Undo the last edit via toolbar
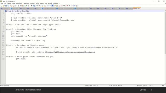The height and width of the screenshot is (93, 166). coord(26,6)
